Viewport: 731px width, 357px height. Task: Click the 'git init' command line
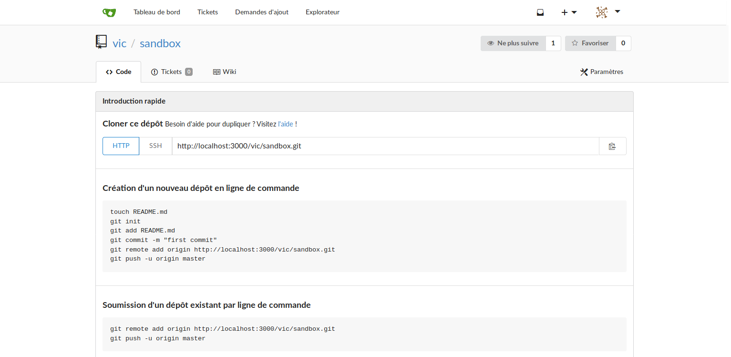pyautogui.click(x=125, y=221)
